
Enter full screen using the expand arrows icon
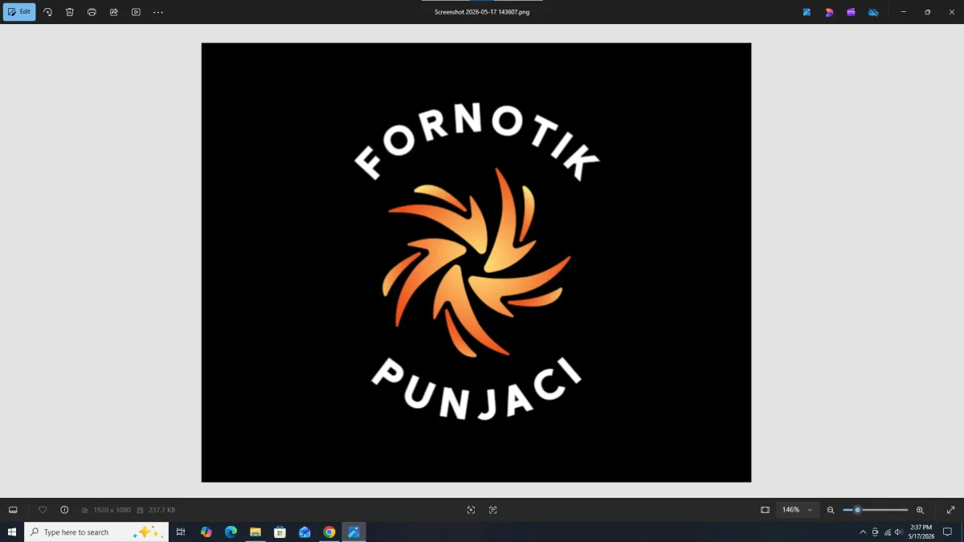[951, 510]
